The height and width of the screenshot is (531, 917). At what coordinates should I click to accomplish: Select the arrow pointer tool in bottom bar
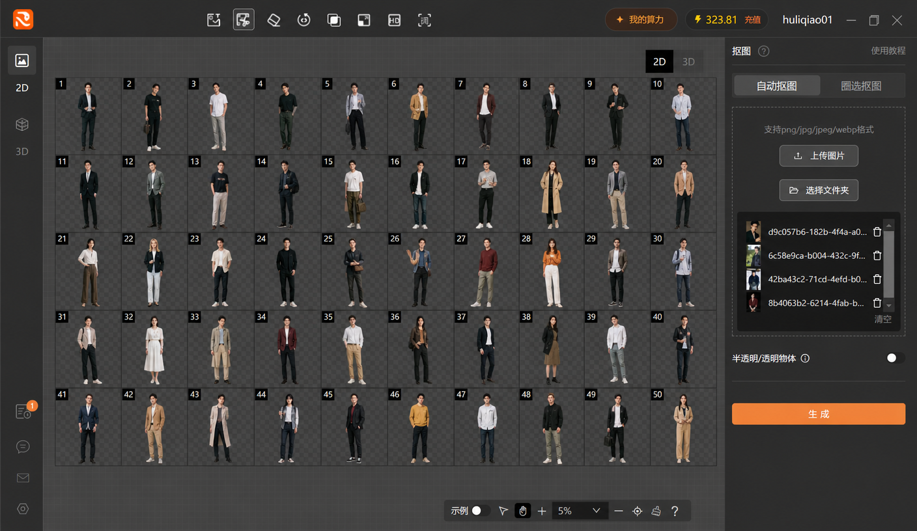(x=503, y=511)
